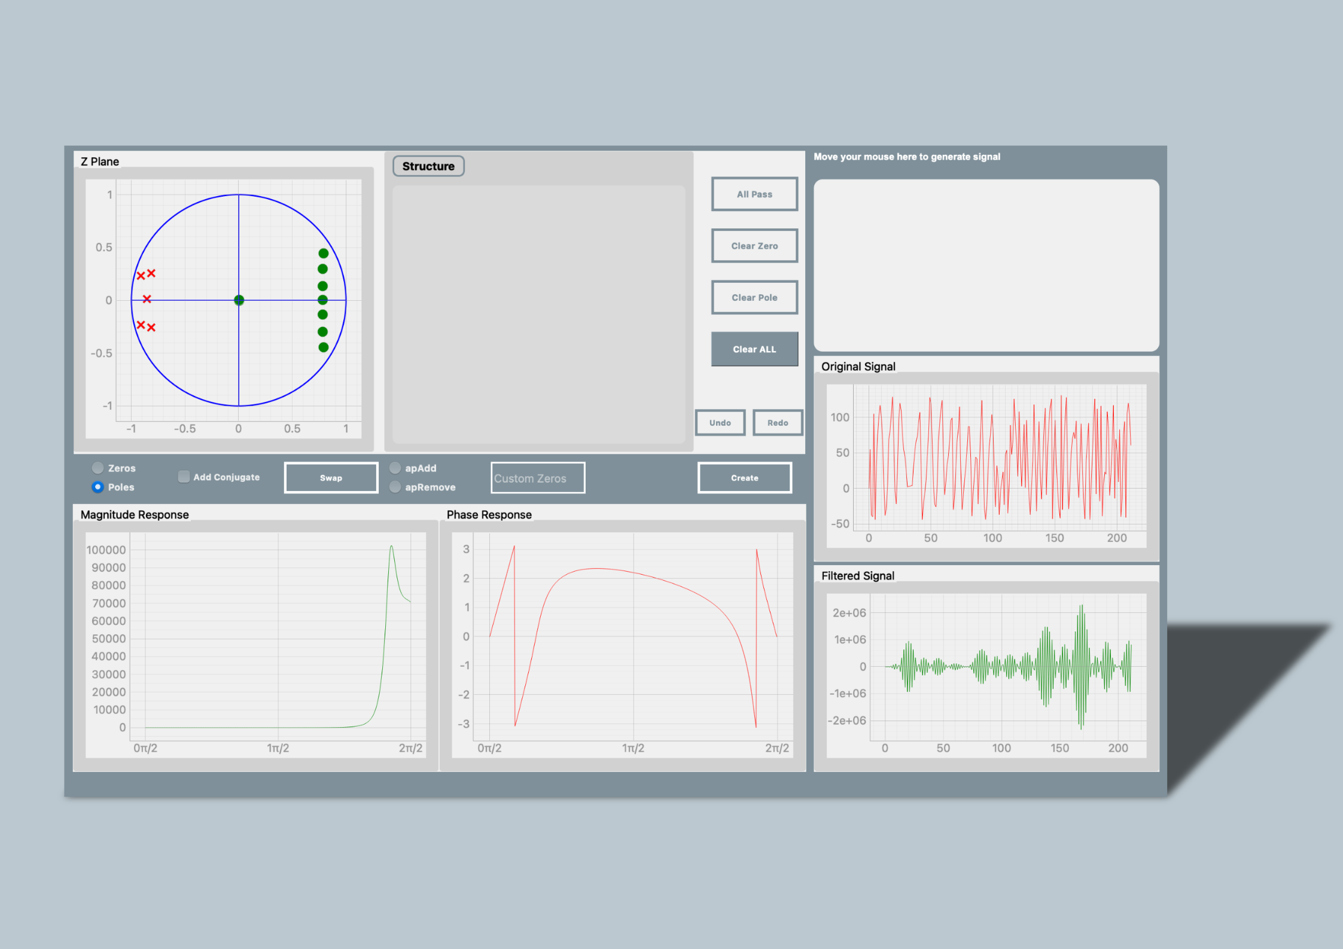
Task: Choose the apRemove option
Action: [395, 487]
